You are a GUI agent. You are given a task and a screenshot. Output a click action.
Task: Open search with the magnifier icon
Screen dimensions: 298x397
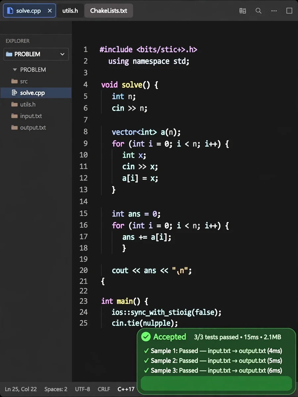click(259, 11)
